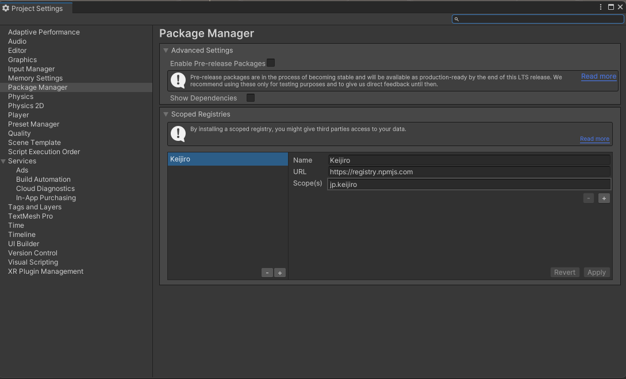Click the registry URL input field
Viewport: 626px width, 379px height.
pyautogui.click(x=469, y=172)
